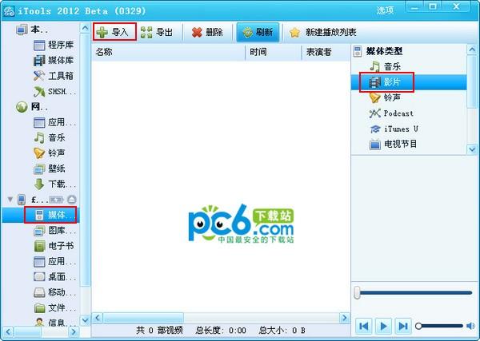480x341 pixels.
Task: Select 铃声 in media type list
Action: 385,97
